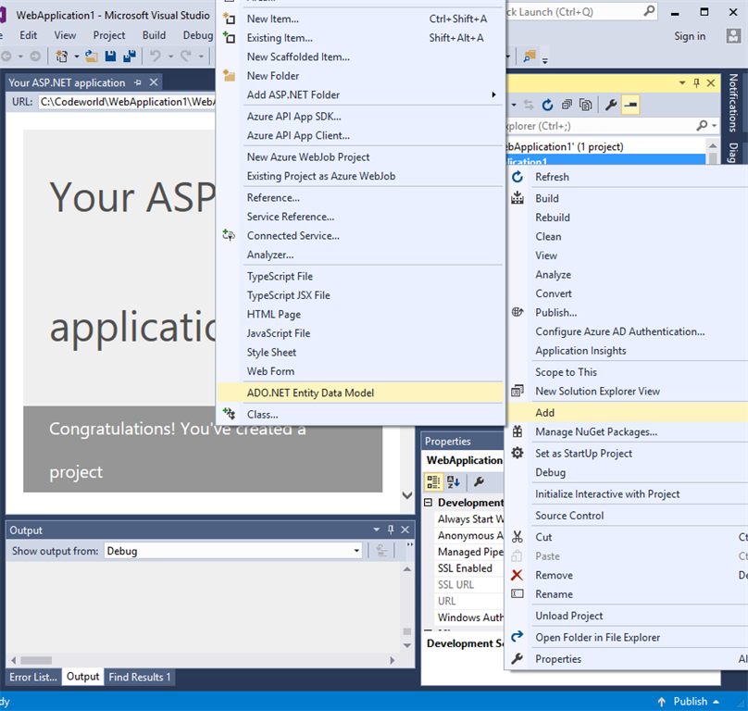The width and height of the screenshot is (748, 711).
Task: Click the document scroll down chevron
Action: (407, 496)
